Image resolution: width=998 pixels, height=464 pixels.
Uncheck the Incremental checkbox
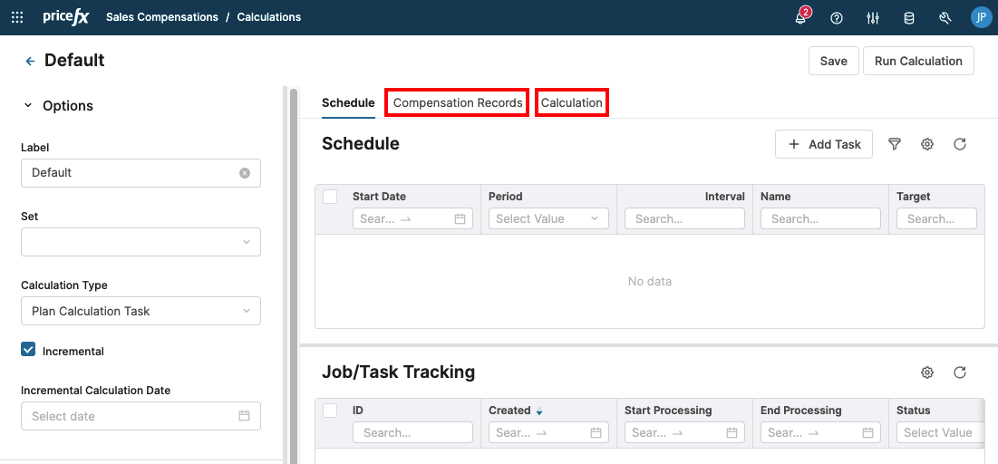tap(28, 351)
